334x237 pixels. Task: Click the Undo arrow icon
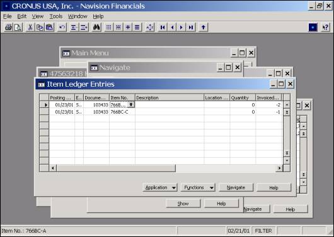[62, 27]
